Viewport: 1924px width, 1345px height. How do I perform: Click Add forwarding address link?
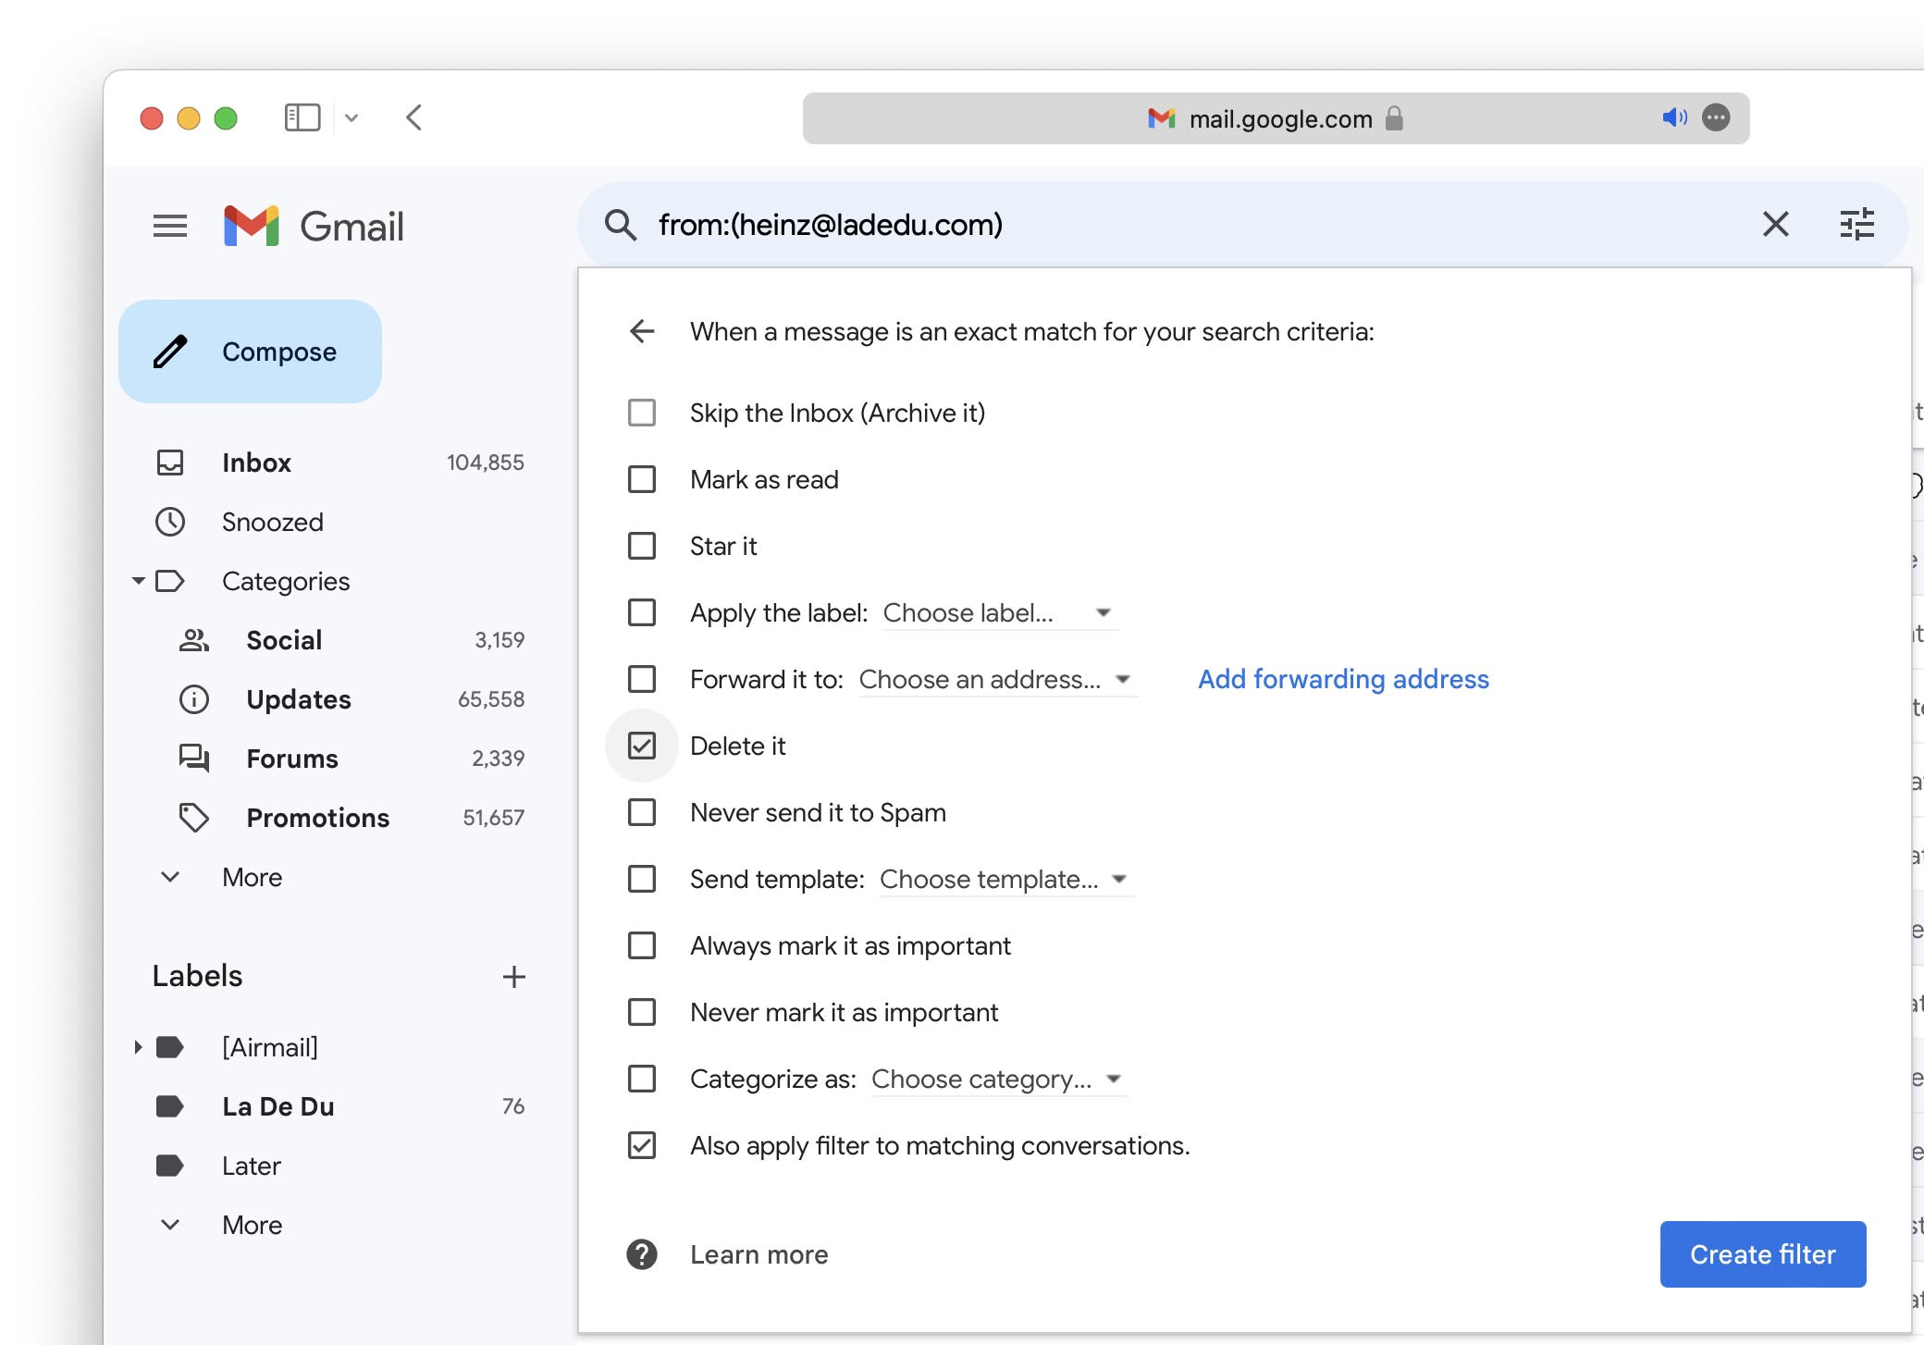pyautogui.click(x=1343, y=679)
